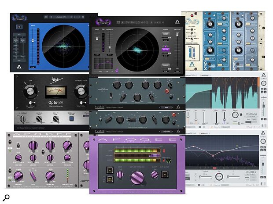Click PEAK REDUCTION knob on Opto-3A
The image size is (273, 204).
pos(81,91)
